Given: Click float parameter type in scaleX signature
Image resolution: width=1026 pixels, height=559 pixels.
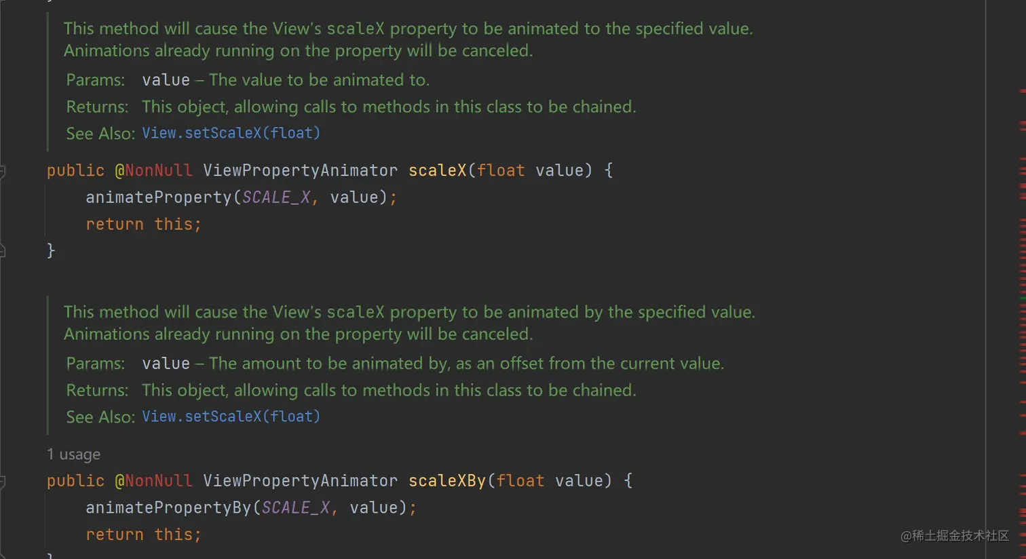Looking at the screenshot, I should point(501,170).
